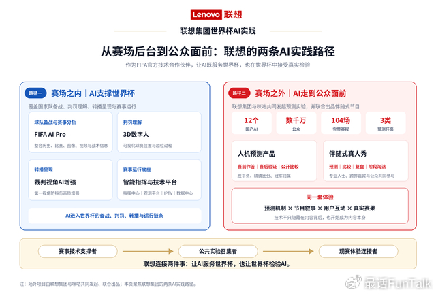Click the 赛事技术支撑者 pill
436x294 pixels.
point(78,252)
